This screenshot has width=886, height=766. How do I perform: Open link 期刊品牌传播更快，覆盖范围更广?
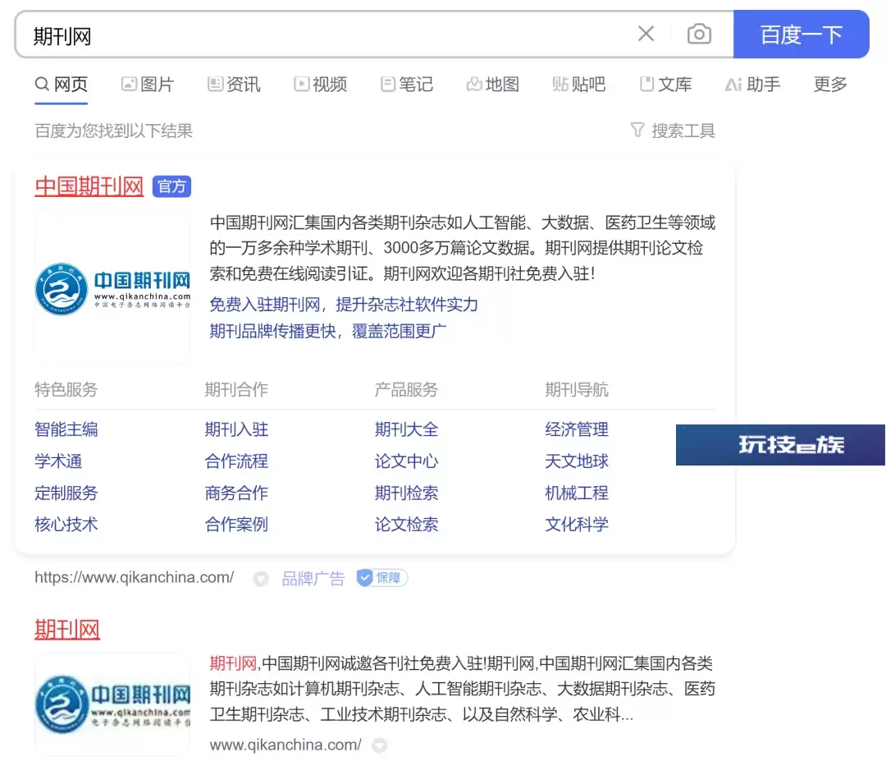pos(327,331)
